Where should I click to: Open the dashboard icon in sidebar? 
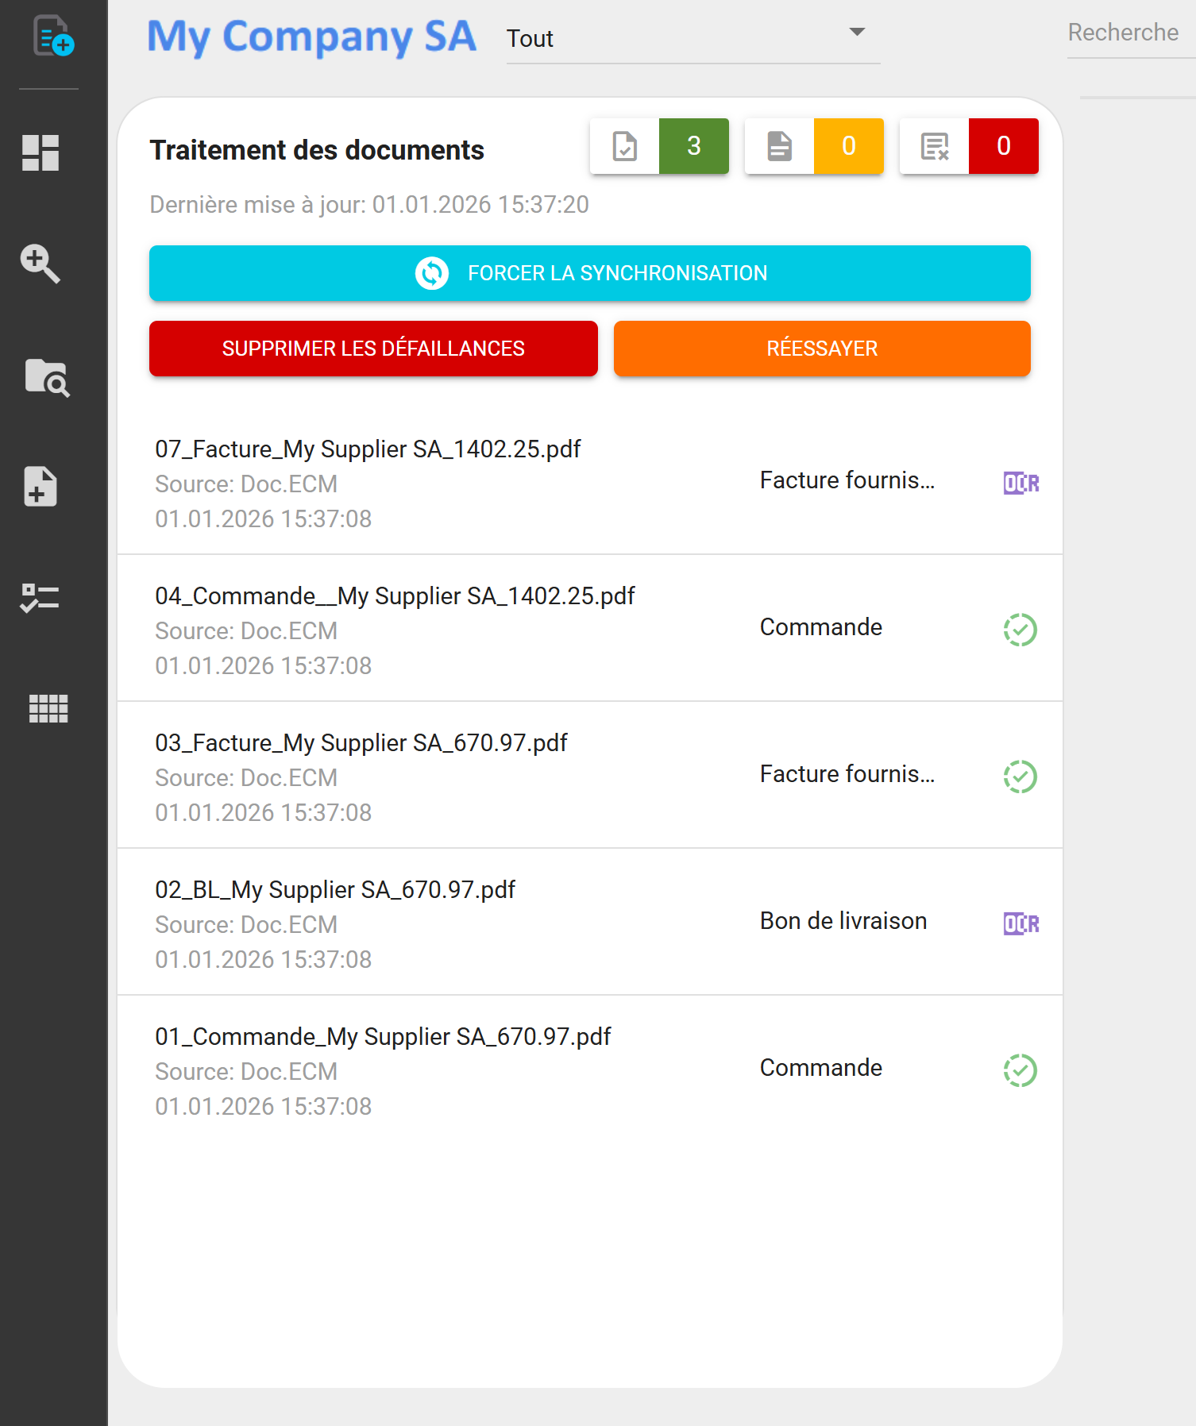(x=41, y=152)
